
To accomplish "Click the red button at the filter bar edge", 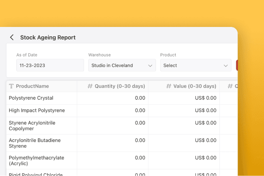I will click(237, 65).
